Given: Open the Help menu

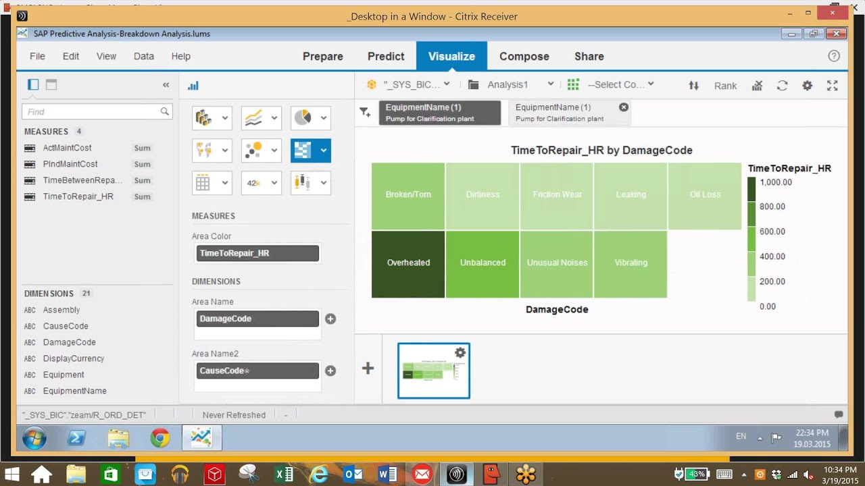Looking at the screenshot, I should [181, 57].
